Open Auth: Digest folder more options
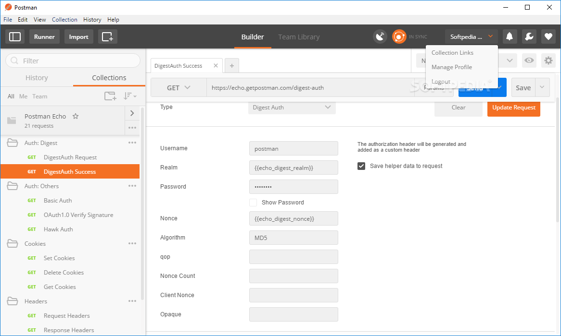The height and width of the screenshot is (336, 561). coord(132,143)
